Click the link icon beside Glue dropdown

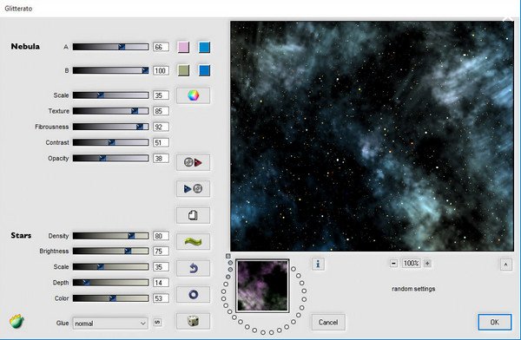[x=157, y=323]
